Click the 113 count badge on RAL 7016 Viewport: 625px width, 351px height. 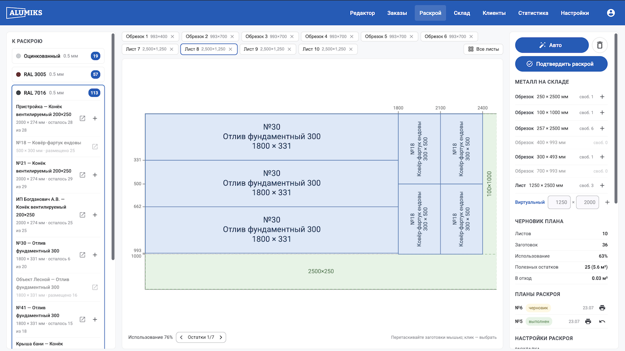point(94,93)
